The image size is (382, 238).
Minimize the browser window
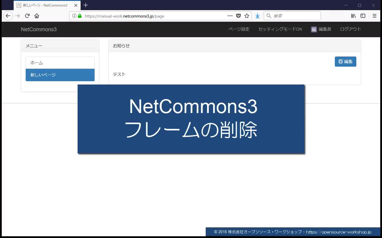[346, 5]
